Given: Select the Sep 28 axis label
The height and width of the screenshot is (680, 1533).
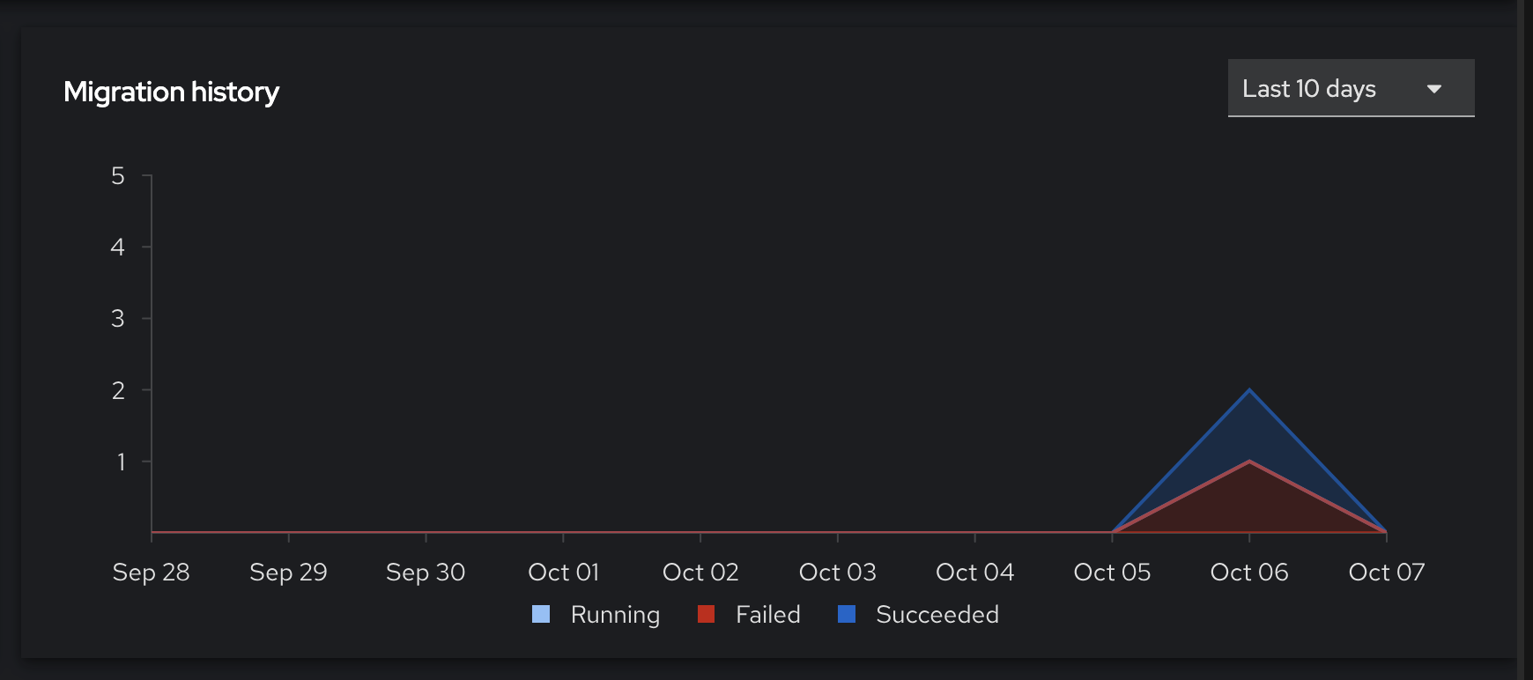Looking at the screenshot, I should (x=152, y=573).
